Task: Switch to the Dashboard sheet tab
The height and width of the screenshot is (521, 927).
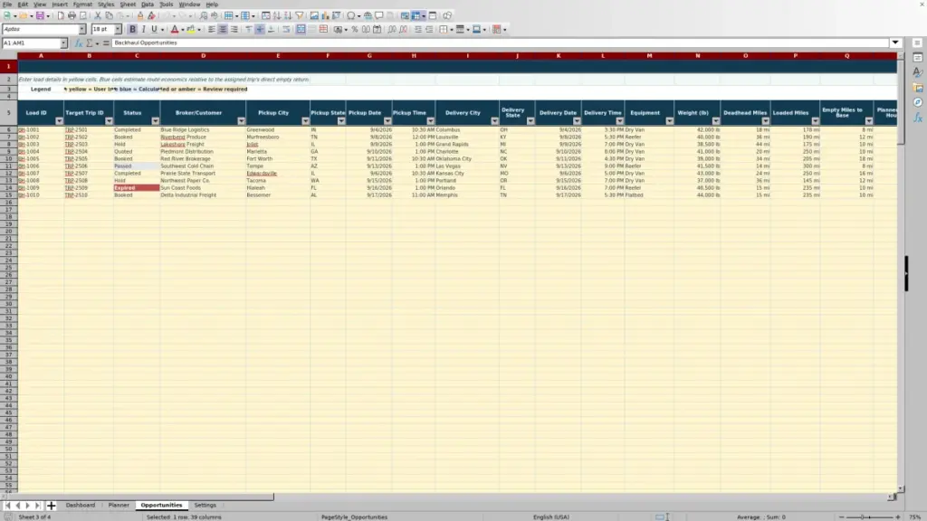Action: [x=81, y=505]
